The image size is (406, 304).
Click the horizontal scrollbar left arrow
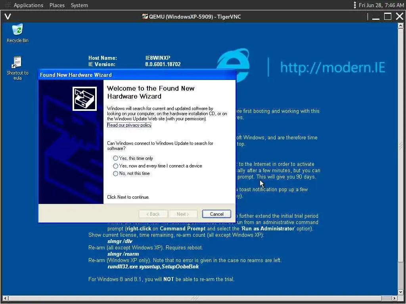(5, 298)
